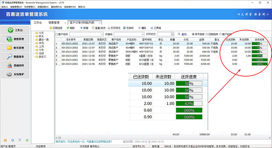272x148 pixels.
Task: Expand the 打印状态 dropdown
Action: click(x=172, y=34)
